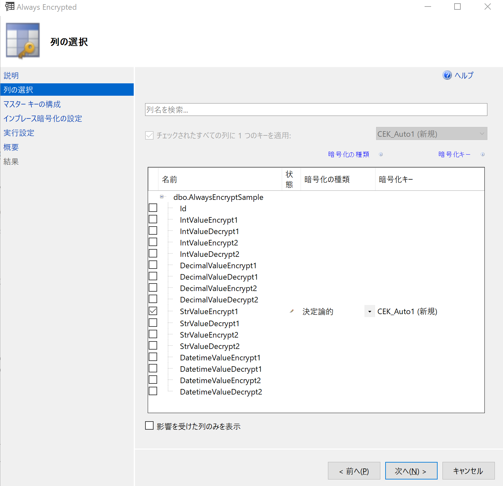This screenshot has height=486, width=503.
Task: Click the 暗号化の種類 link
Action: point(348,154)
